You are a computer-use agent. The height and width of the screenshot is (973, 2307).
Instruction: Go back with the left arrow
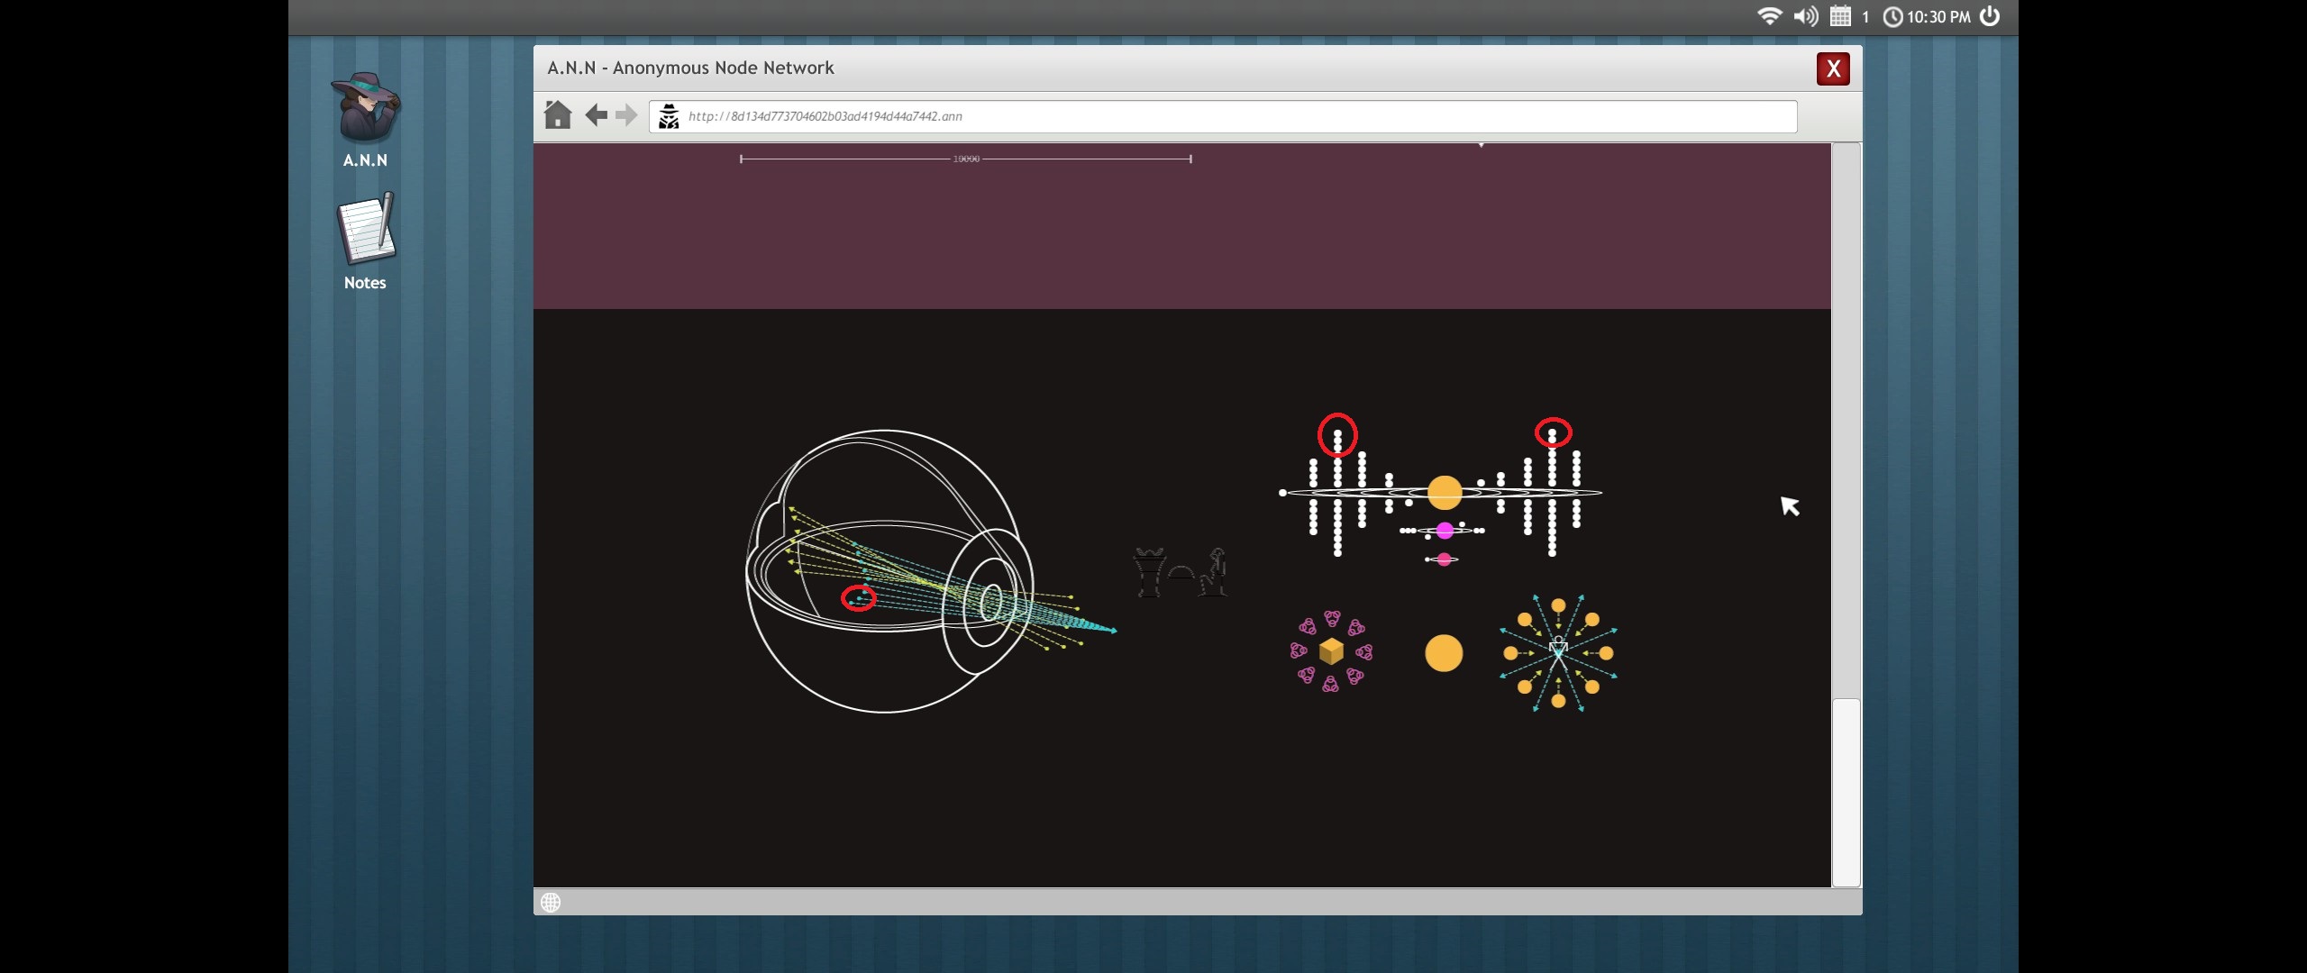pos(596,115)
